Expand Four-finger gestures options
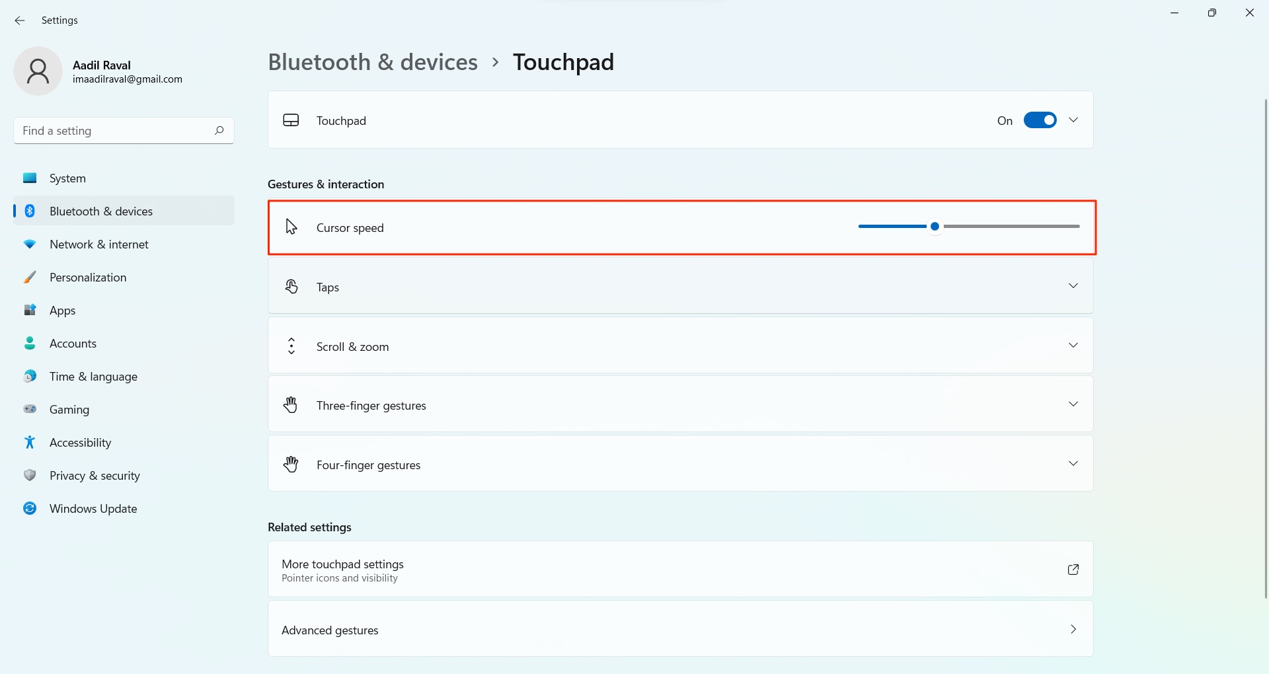Image resolution: width=1269 pixels, height=674 pixels. [x=1073, y=464]
